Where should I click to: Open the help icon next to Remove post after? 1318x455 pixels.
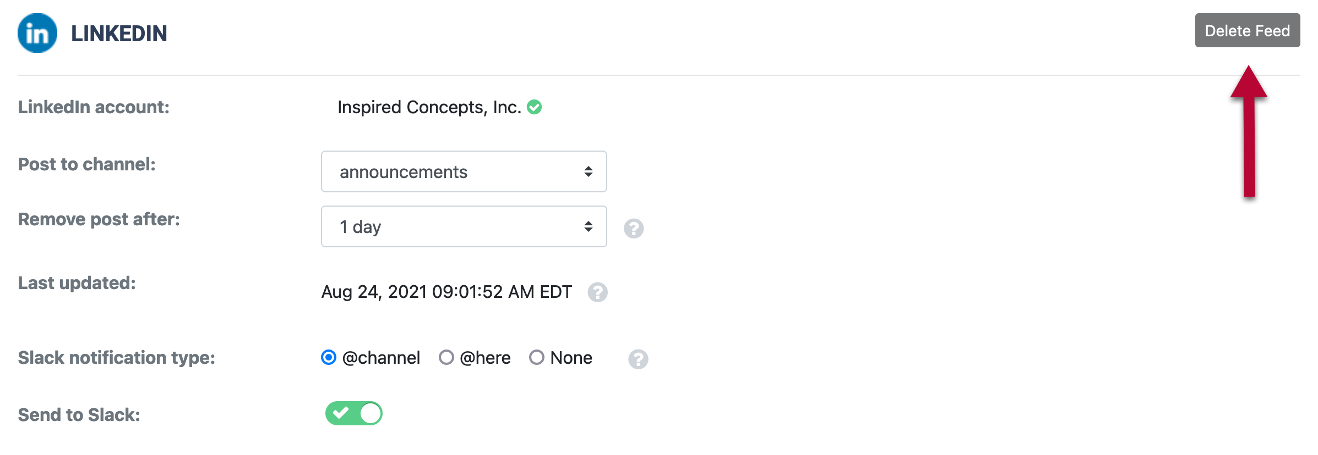click(x=634, y=228)
